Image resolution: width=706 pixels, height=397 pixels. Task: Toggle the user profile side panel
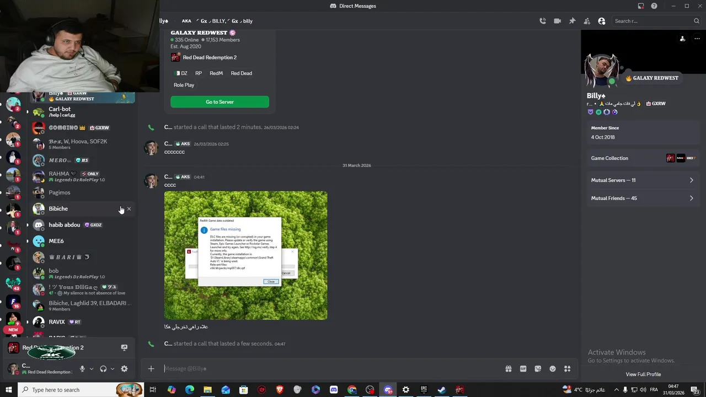[x=602, y=21]
